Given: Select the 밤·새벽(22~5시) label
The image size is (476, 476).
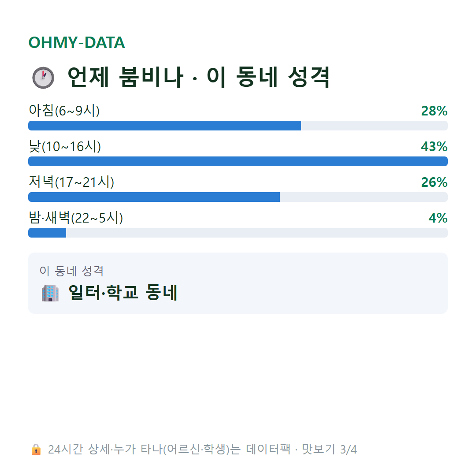Looking at the screenshot, I should pyautogui.click(x=76, y=218).
